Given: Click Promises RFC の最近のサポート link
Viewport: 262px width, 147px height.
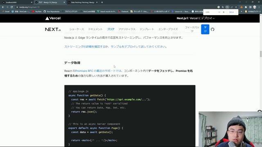Looking at the screenshot, I should point(98,71).
